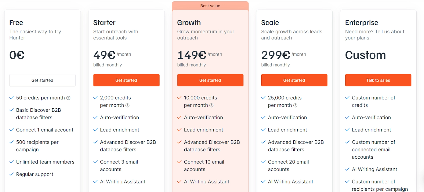Click checkmark next to Enterprise AI Writing Assistant

(347, 169)
